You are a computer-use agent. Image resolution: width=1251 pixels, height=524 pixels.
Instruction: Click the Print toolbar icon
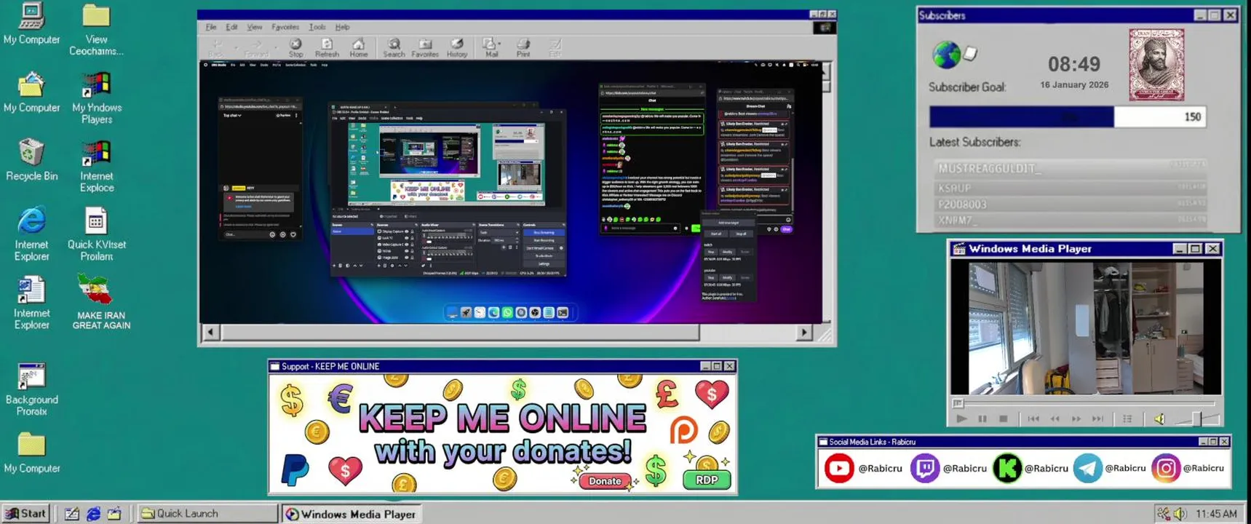pyautogui.click(x=523, y=48)
